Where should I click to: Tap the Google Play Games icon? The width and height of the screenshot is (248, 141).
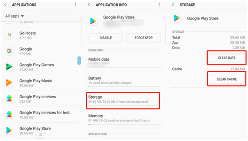10,67
